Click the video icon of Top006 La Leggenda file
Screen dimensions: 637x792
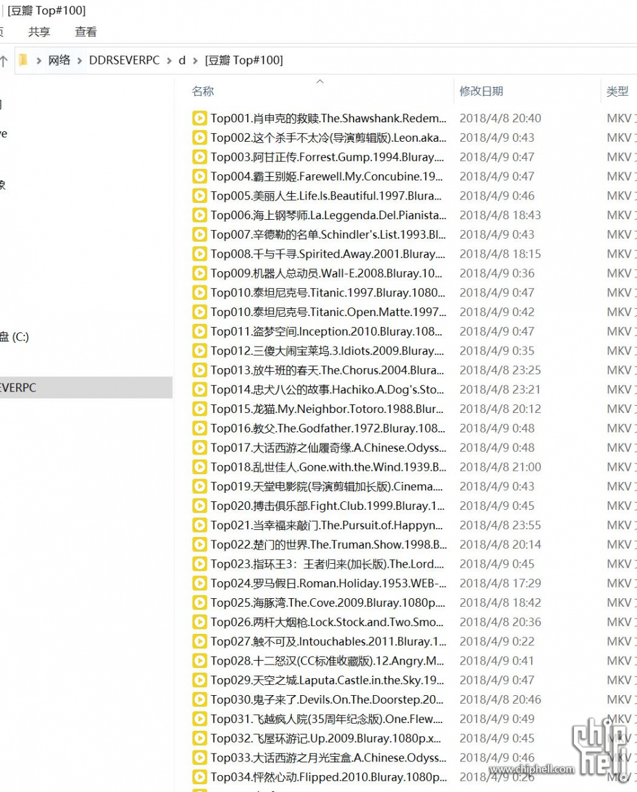[x=199, y=215]
